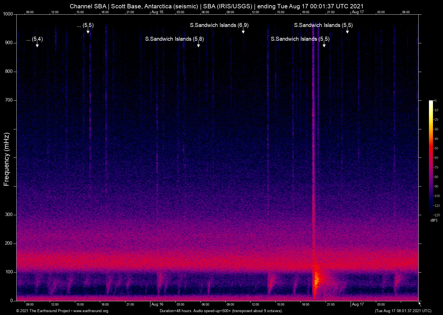Image resolution: width=443 pixels, height=315 pixels.
Task: Click the dBFS label under the color scale
Action: coord(434,220)
